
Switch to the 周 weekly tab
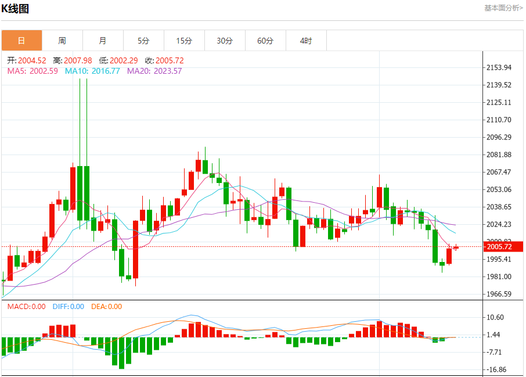tap(62, 41)
